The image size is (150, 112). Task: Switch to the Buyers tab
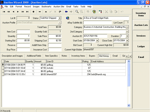[92, 56]
